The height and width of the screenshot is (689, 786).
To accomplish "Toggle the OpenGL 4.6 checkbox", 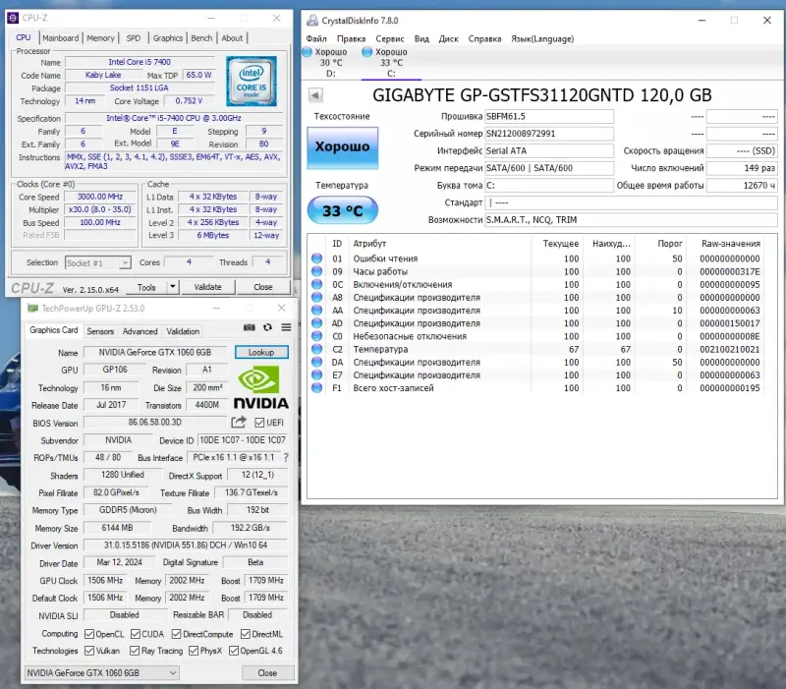I will [234, 651].
